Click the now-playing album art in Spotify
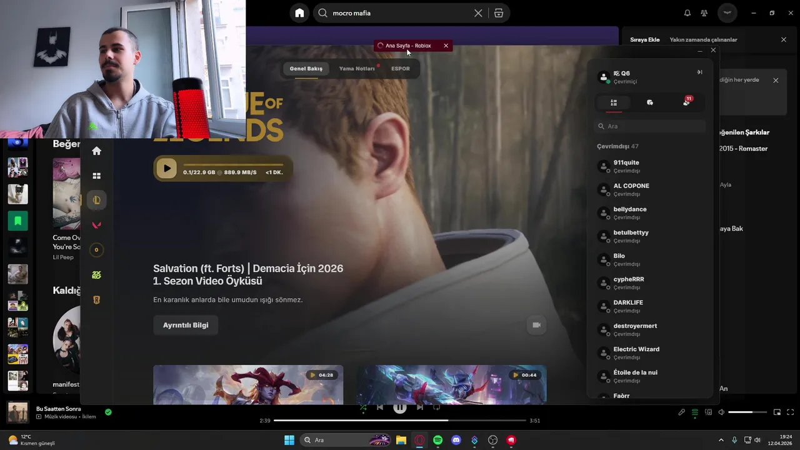The image size is (800, 450). (17, 412)
